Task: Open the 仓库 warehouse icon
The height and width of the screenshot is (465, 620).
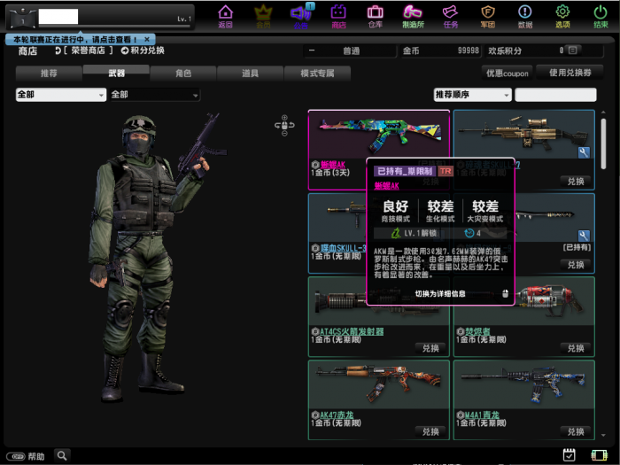Action: (375, 14)
